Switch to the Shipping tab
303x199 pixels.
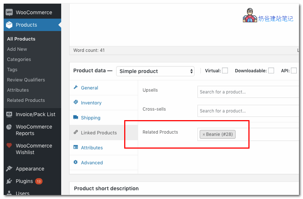coord(90,118)
